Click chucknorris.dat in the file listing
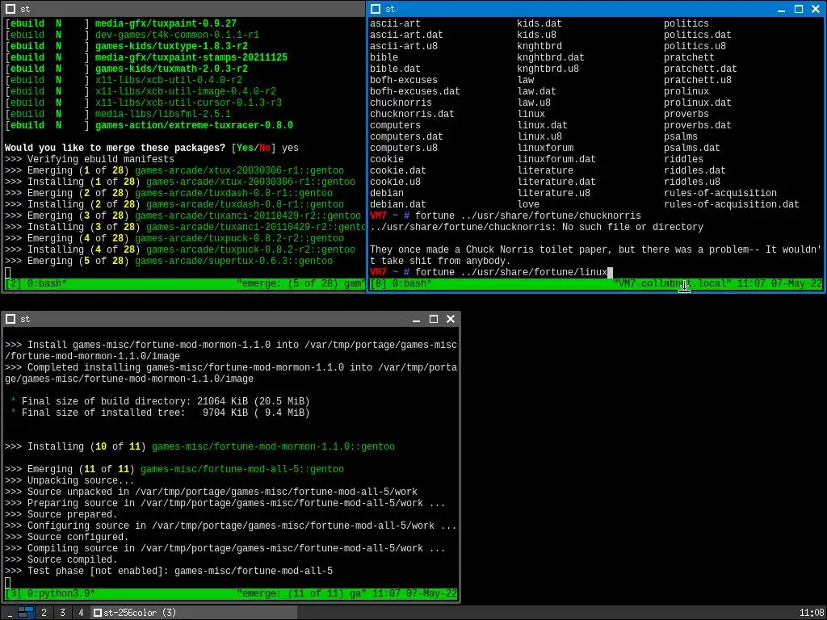 [412, 114]
